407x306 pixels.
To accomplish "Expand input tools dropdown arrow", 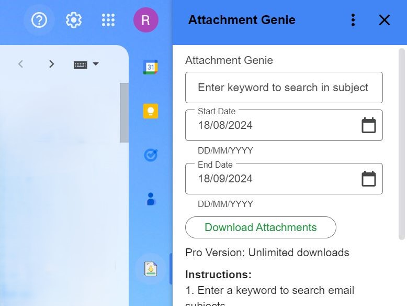I will (x=96, y=64).
